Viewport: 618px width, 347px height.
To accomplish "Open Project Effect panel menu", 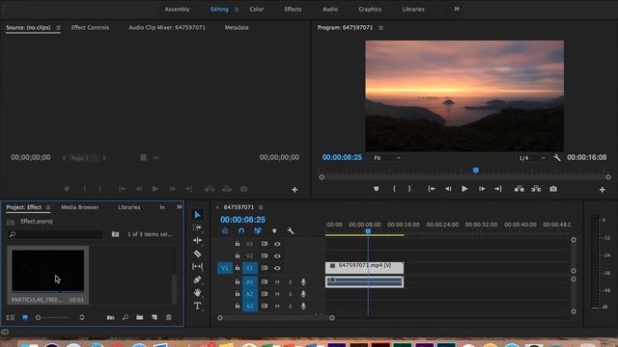I will tap(48, 207).
